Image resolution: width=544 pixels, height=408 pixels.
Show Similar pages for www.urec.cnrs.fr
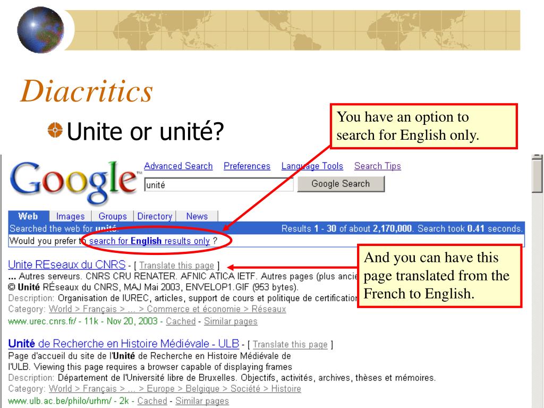pyautogui.click(x=231, y=321)
